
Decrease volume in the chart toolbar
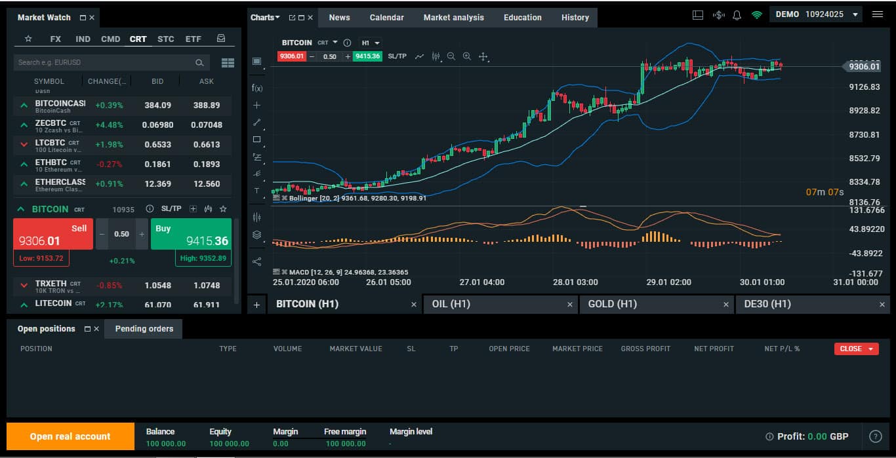[x=312, y=56]
